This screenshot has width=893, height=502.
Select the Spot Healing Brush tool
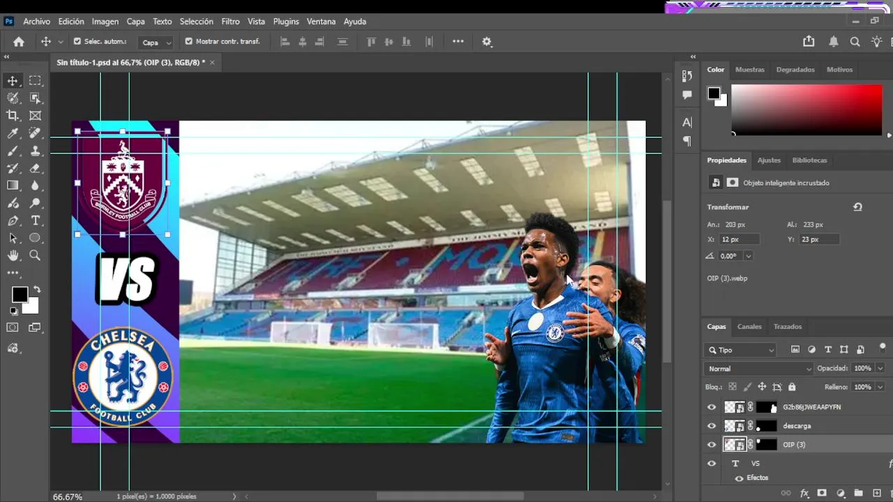(35, 133)
